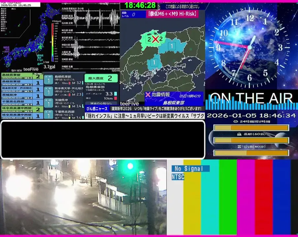Click the intensity 1 badge beside 島根県東部 16:43ごろ
The height and width of the screenshot is (237, 298).
click(x=49, y=80)
